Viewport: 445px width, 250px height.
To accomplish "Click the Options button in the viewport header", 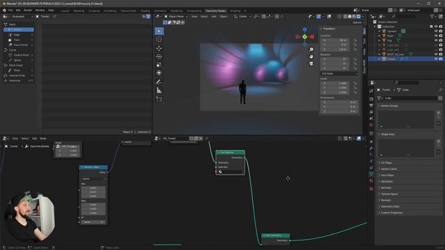I will (358, 22).
